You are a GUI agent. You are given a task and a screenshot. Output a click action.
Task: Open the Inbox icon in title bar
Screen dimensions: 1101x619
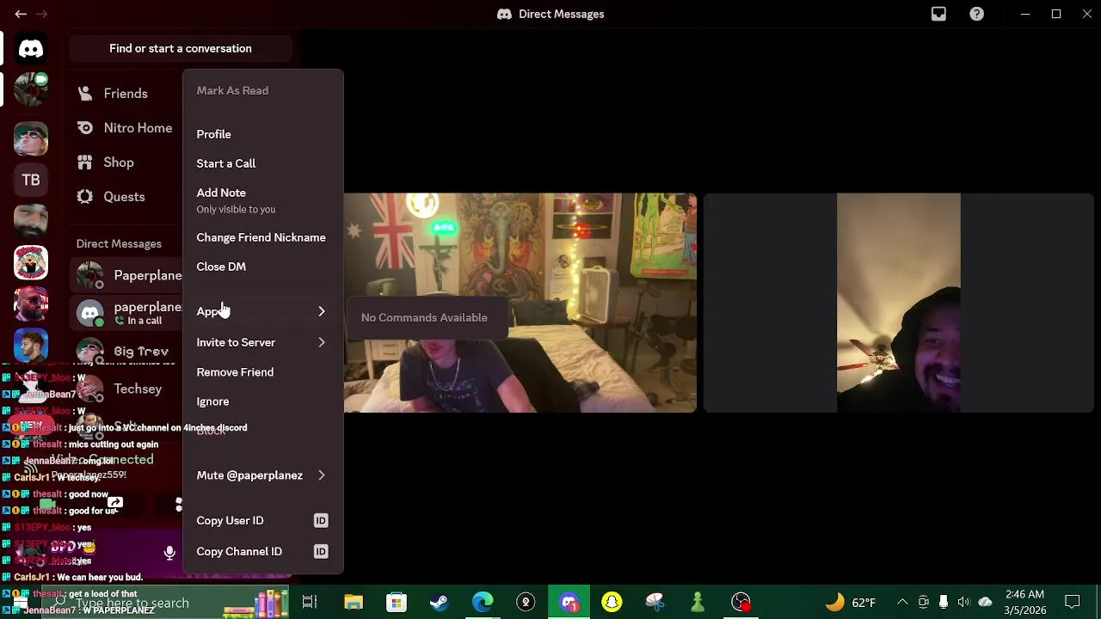click(x=938, y=14)
